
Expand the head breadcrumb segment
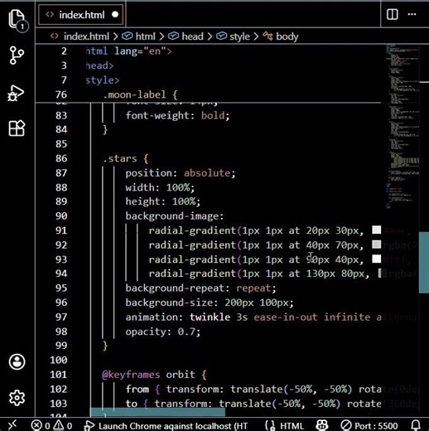[186, 36]
